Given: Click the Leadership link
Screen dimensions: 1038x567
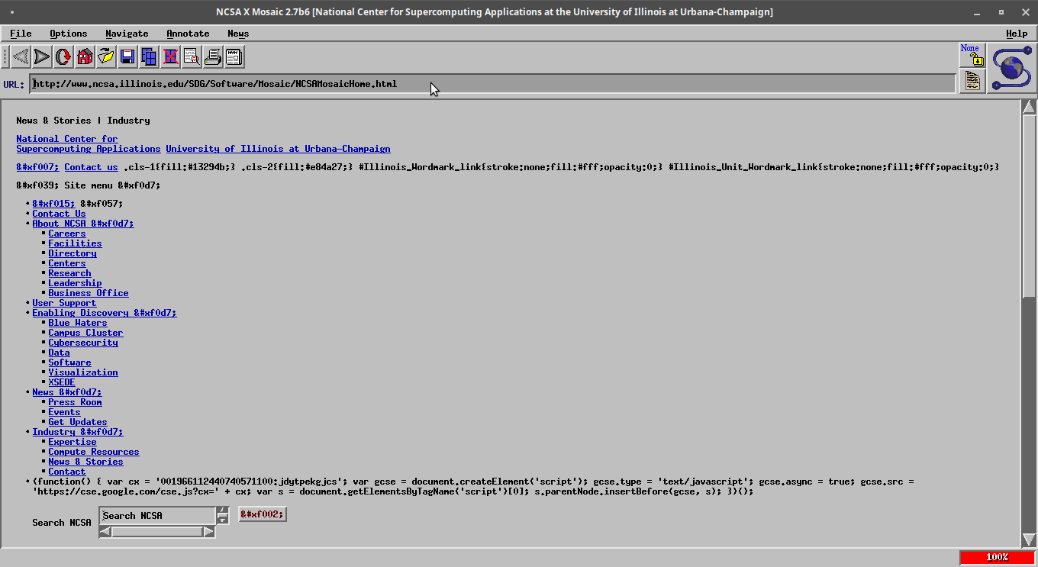Looking at the screenshot, I should click(75, 283).
